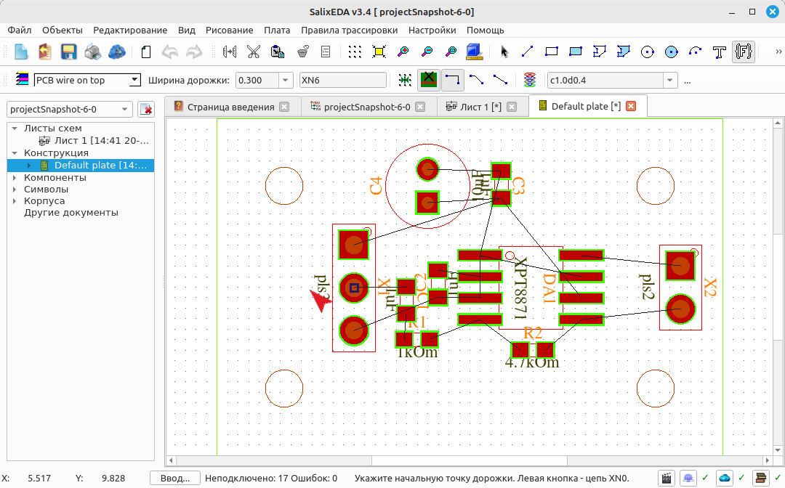Fit view with the yellow square icon
Viewport: 785px width, 488px height.
pos(379,52)
